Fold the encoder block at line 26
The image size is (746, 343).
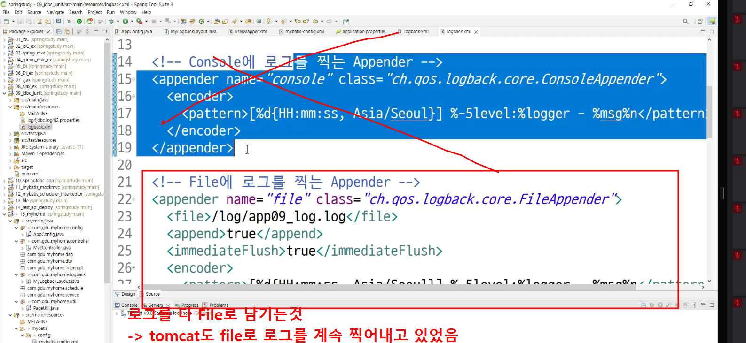pyautogui.click(x=134, y=268)
